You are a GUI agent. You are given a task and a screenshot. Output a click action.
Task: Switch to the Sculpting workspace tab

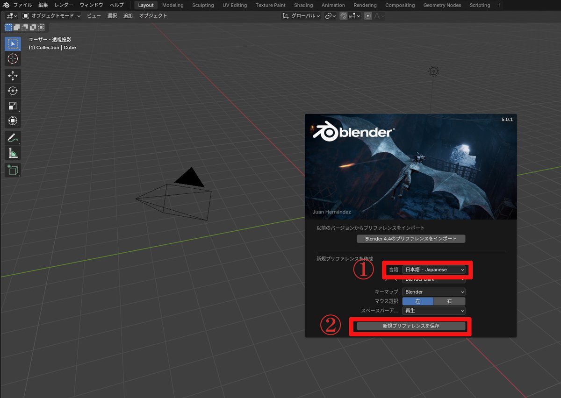[203, 5]
